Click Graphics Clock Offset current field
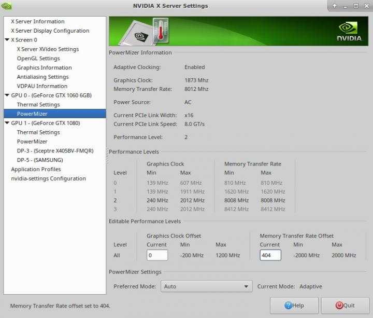The width and height of the screenshot is (373, 318). click(157, 255)
